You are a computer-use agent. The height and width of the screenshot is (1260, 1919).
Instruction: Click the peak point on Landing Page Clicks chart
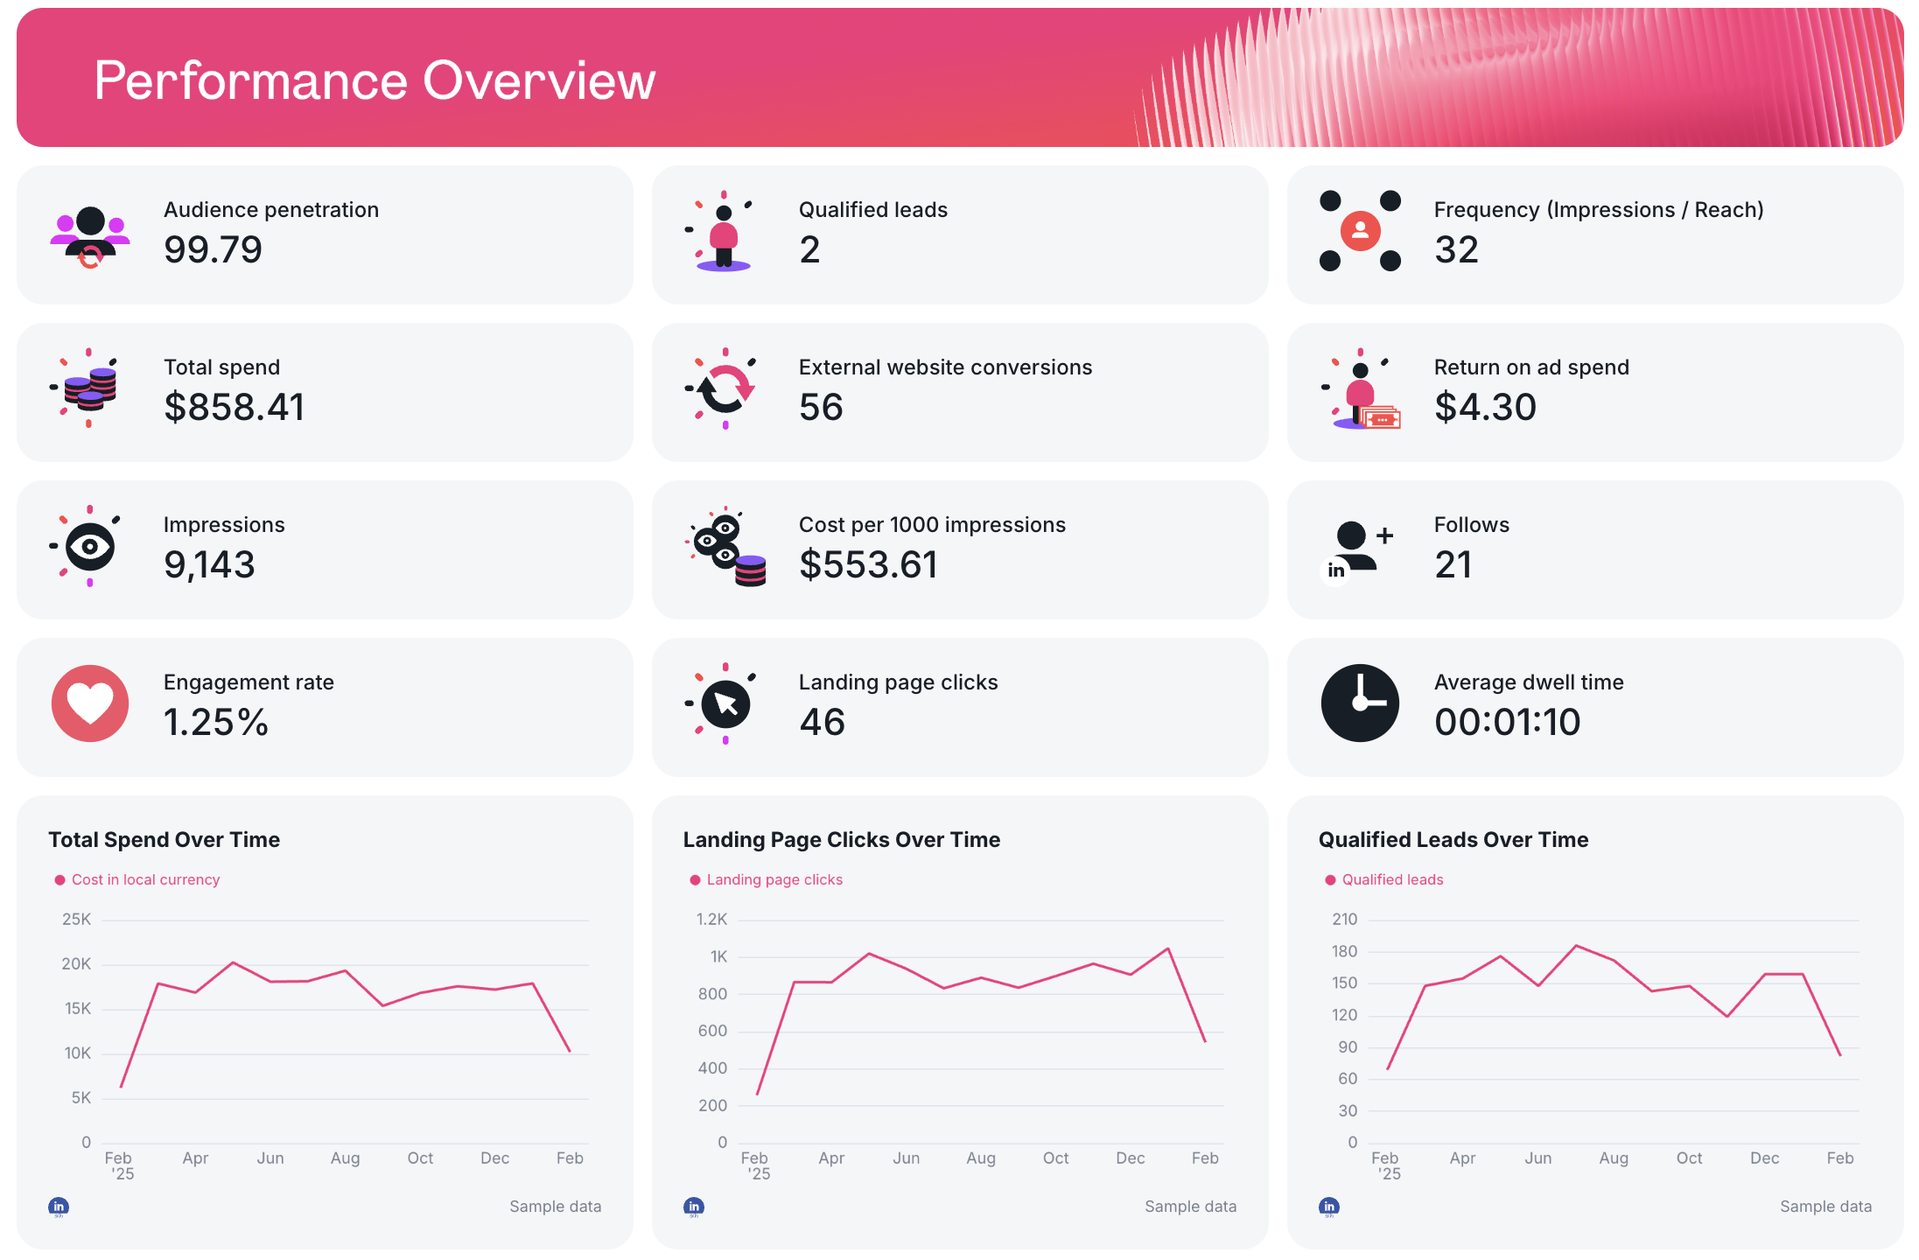pos(1168,948)
